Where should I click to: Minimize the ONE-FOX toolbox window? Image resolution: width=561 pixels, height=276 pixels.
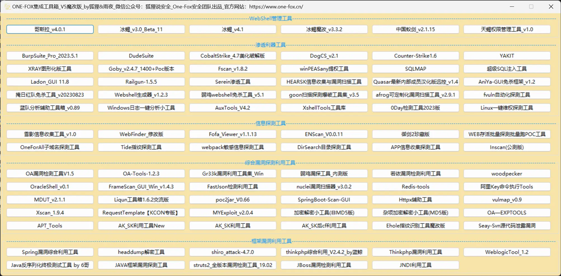(x=512, y=6)
